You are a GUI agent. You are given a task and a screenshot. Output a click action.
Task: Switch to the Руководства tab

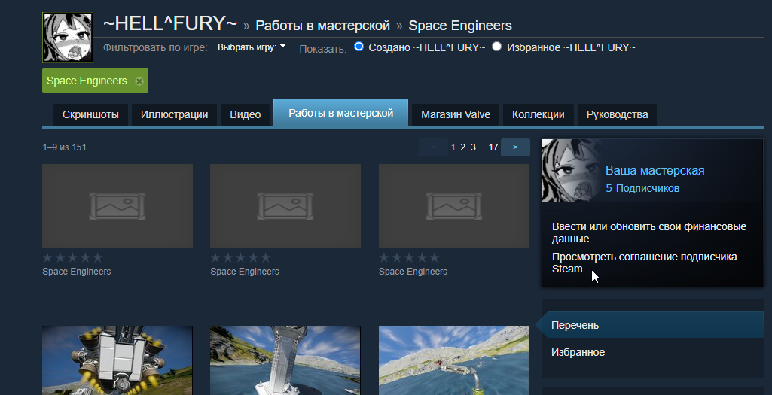click(x=617, y=114)
